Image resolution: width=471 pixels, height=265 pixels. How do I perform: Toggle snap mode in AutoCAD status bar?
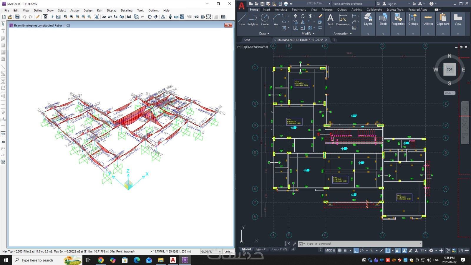click(x=346, y=251)
